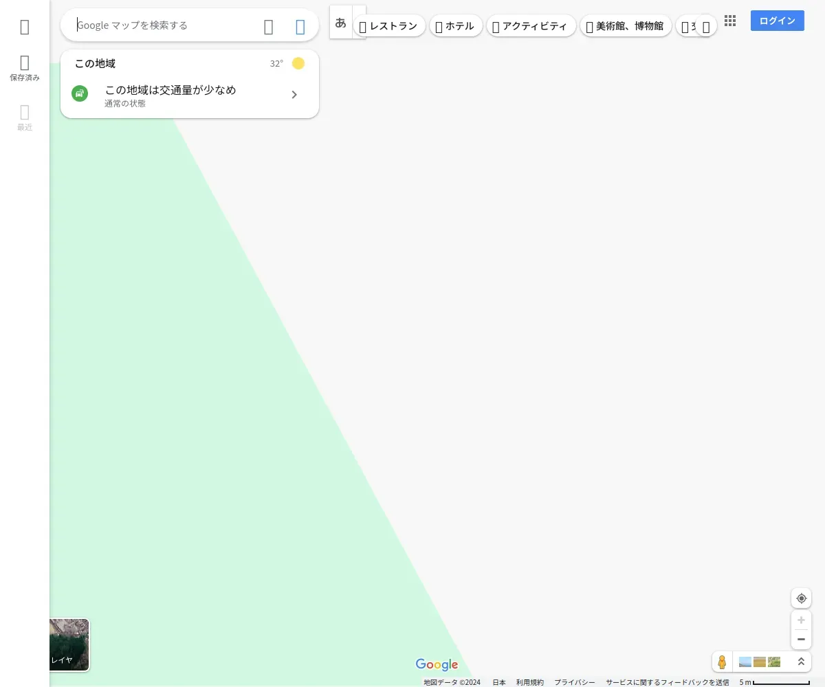Click the Street View pegman icon
825x687 pixels.
point(722,662)
